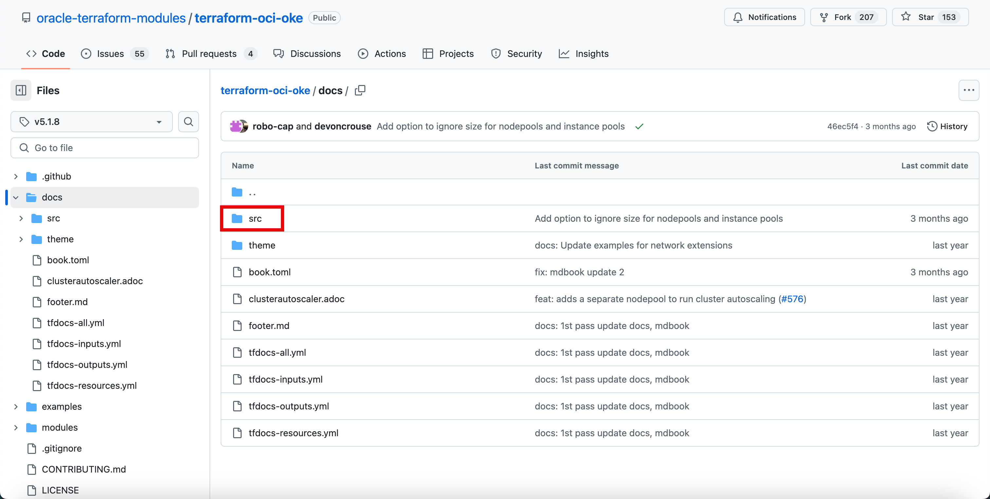The image size is (990, 499).
Task: Focus the Go to file search field
Action: [x=104, y=148]
